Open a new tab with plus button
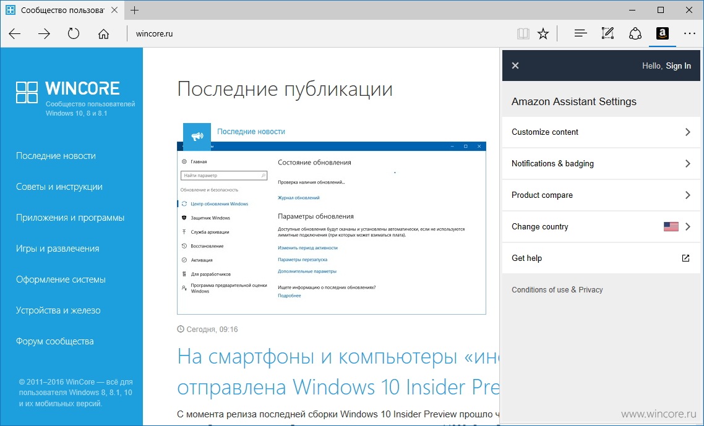Viewport: 704px width, 426px height. [x=135, y=10]
